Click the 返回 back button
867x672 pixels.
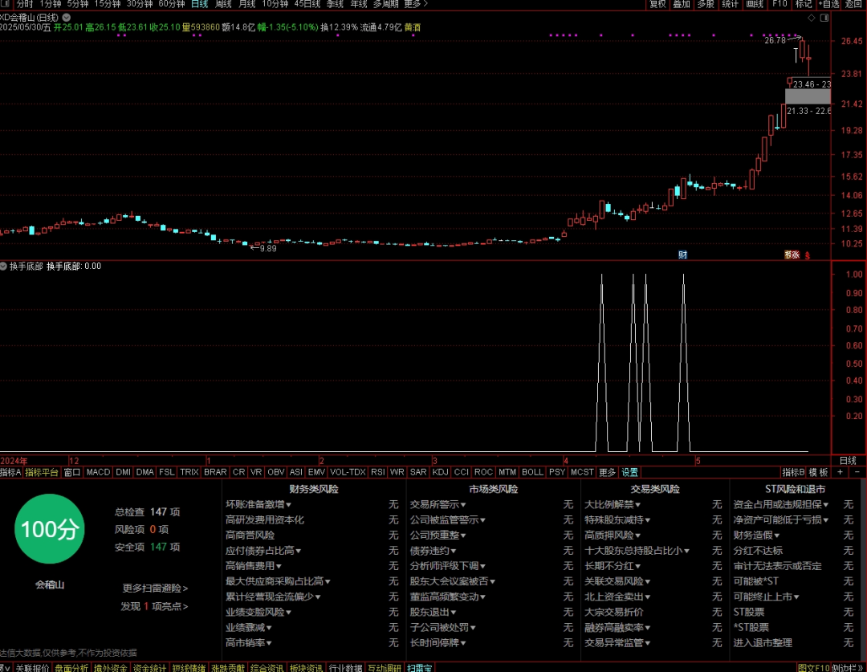(854, 4)
